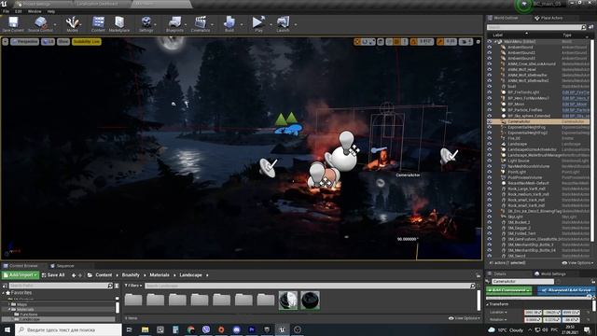Viewport: 597px width, 336px height.
Task: Toggle visibility of AmbientSound actor
Action: click(x=490, y=48)
